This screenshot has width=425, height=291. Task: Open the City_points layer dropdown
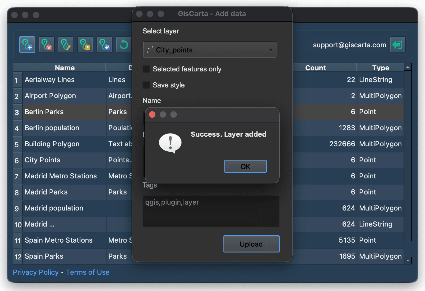(x=210, y=50)
